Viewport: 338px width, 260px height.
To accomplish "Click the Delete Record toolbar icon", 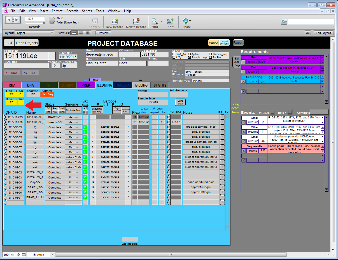I will pos(136,22).
